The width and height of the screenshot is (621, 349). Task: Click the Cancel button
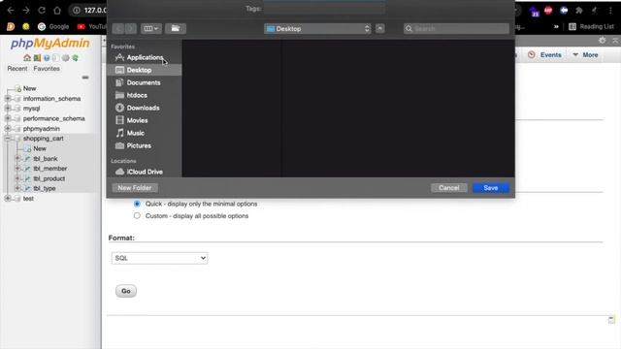pyautogui.click(x=448, y=188)
